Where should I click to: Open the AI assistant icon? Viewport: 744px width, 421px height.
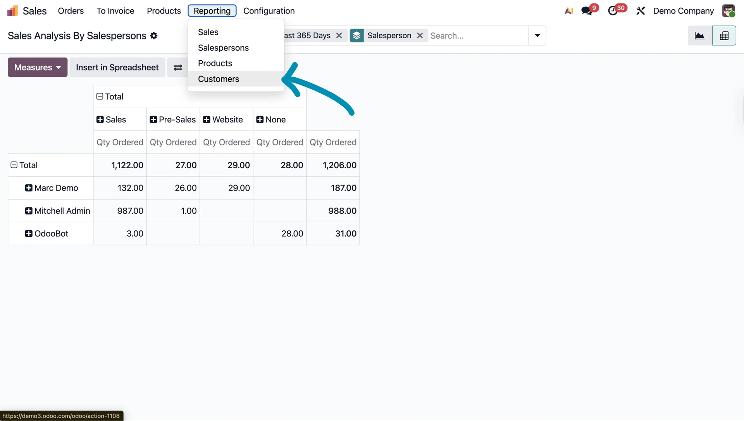click(568, 11)
